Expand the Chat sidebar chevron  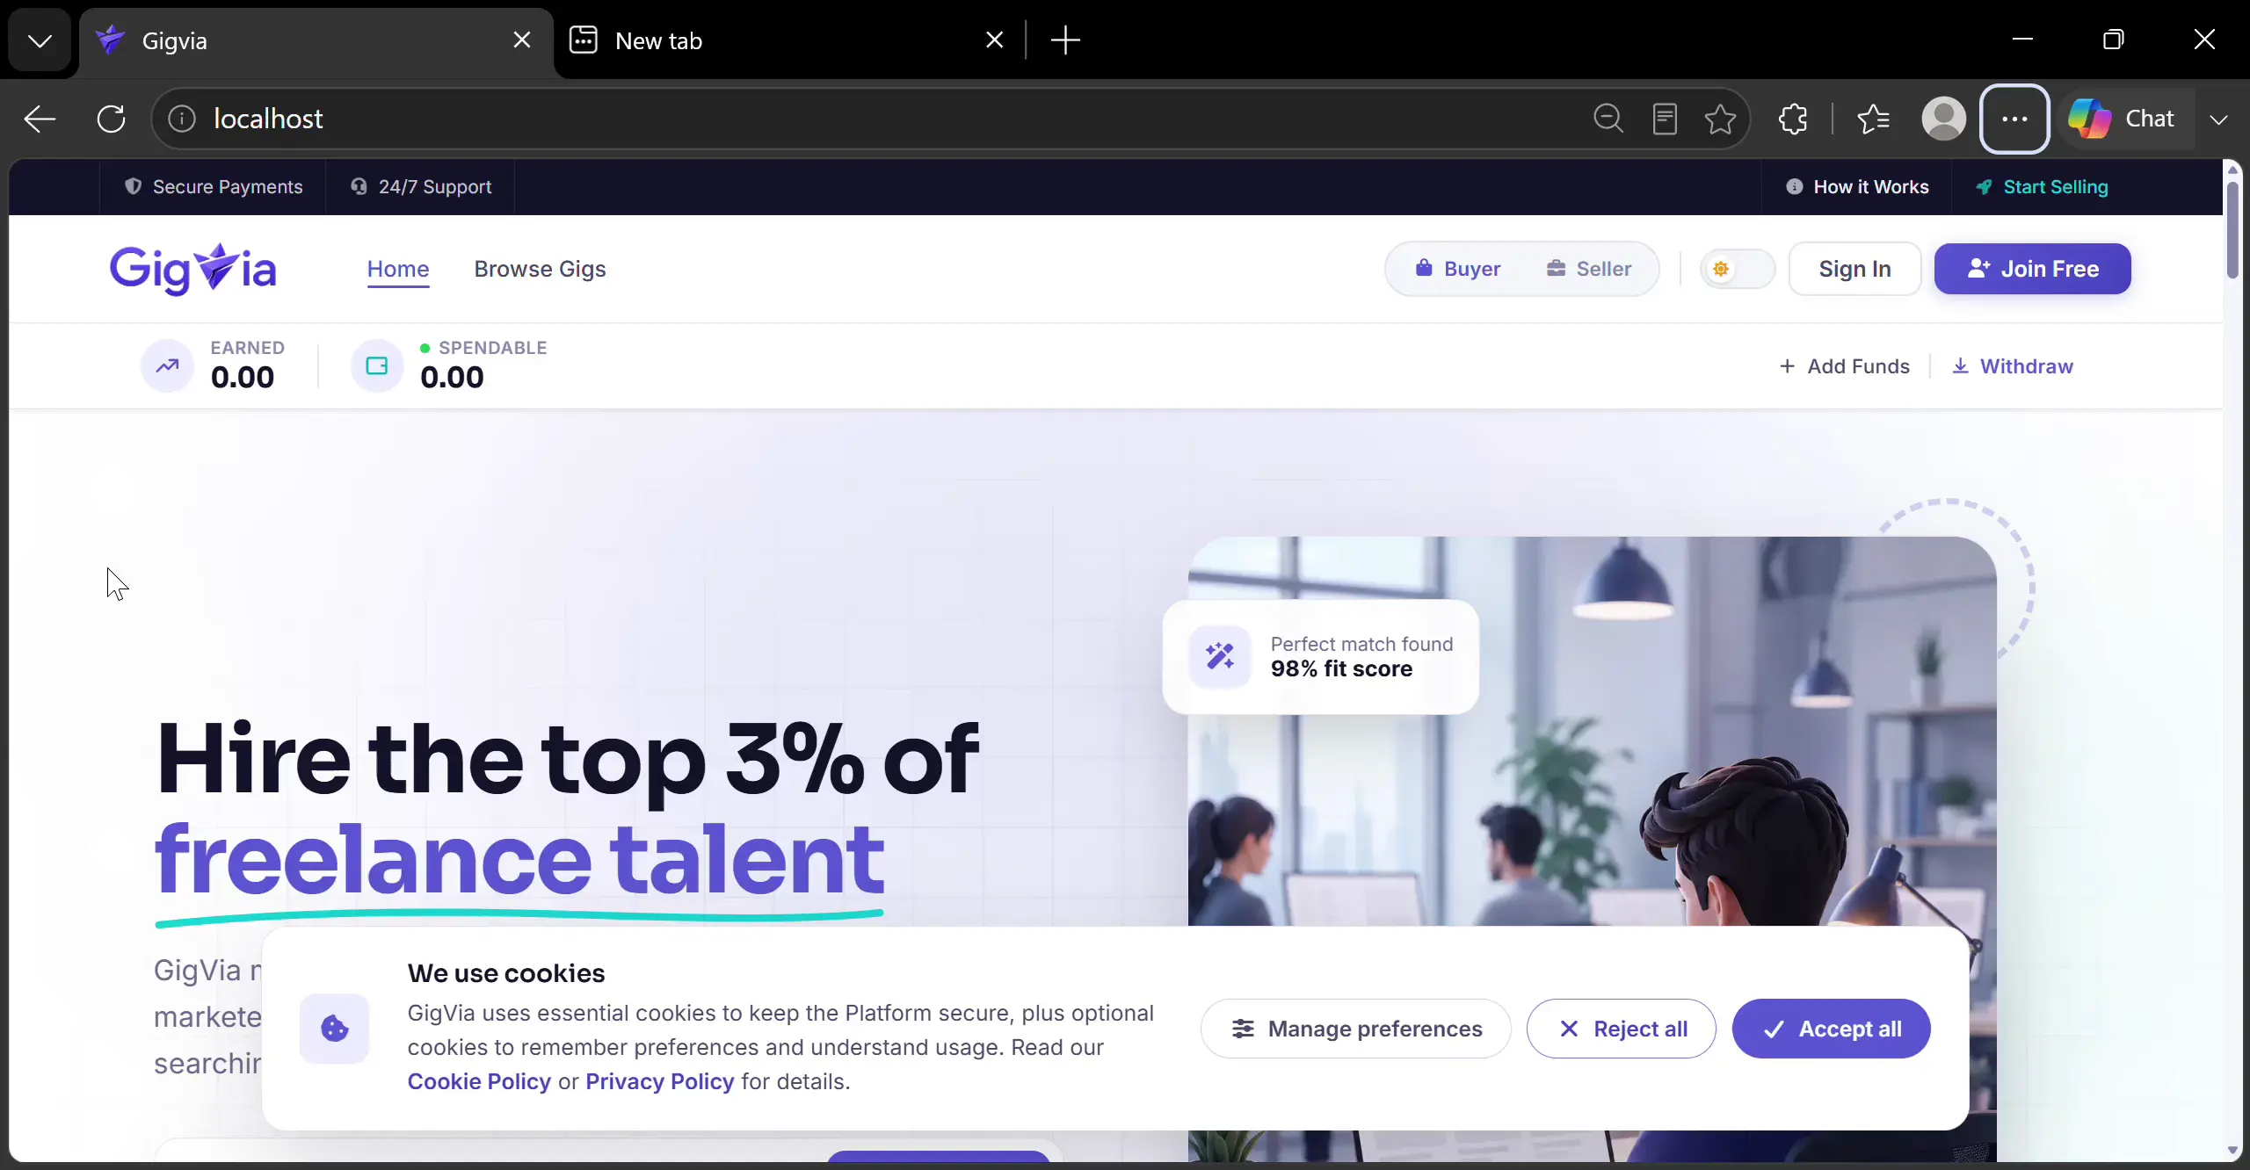(x=2219, y=119)
